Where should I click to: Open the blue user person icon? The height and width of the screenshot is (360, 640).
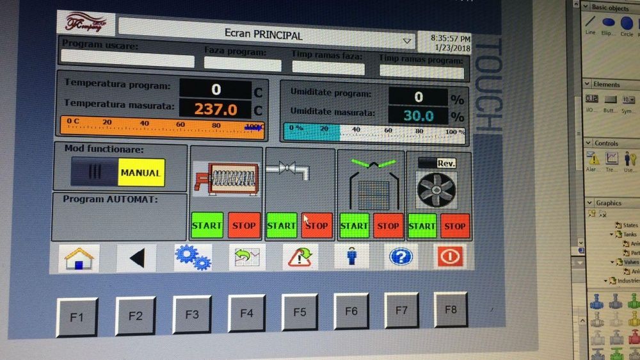pos(351,257)
